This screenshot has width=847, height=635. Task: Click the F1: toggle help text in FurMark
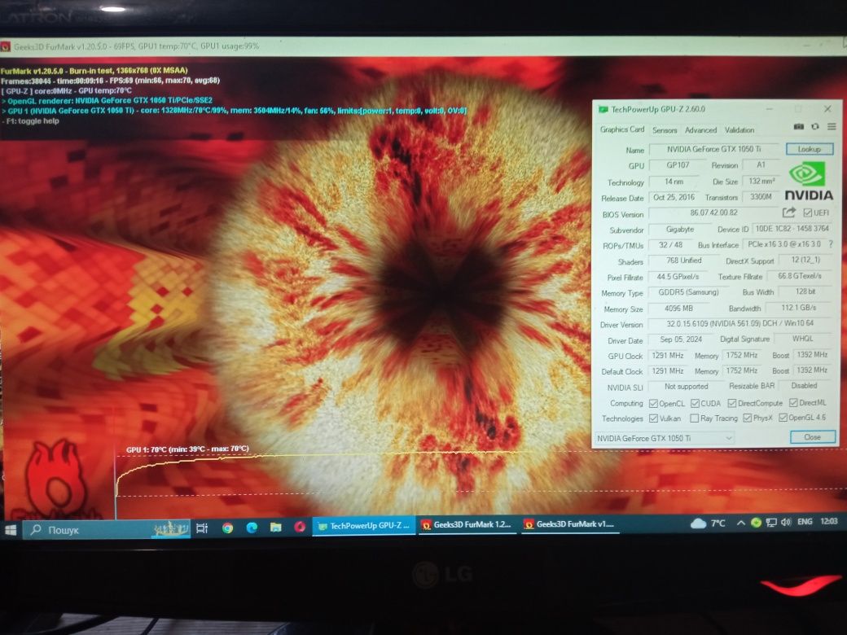[31, 121]
